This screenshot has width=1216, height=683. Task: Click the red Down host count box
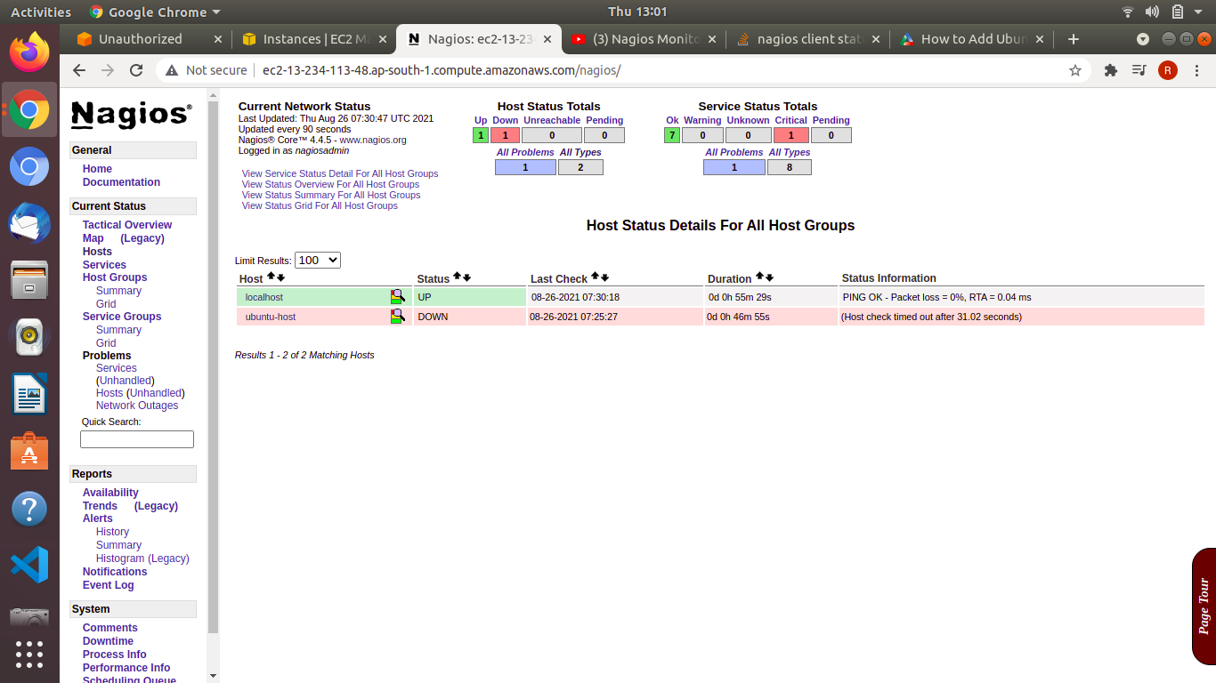click(505, 135)
